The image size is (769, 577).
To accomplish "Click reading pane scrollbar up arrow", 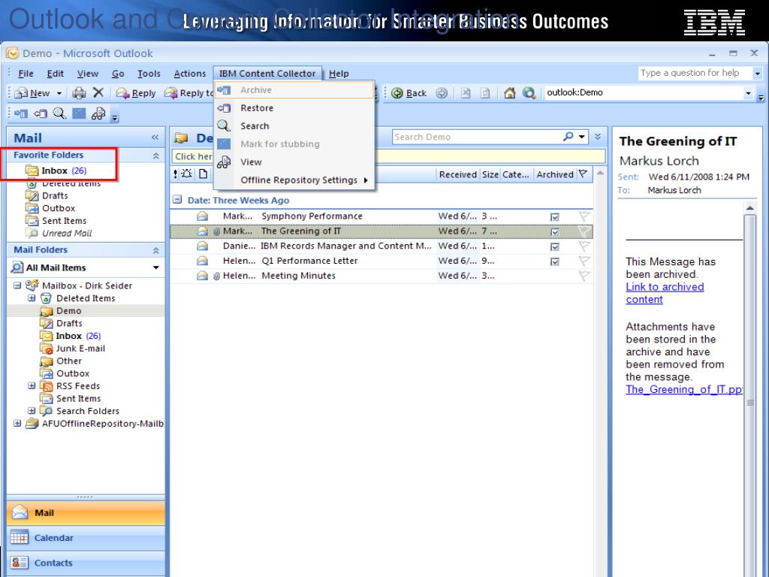I will point(750,208).
